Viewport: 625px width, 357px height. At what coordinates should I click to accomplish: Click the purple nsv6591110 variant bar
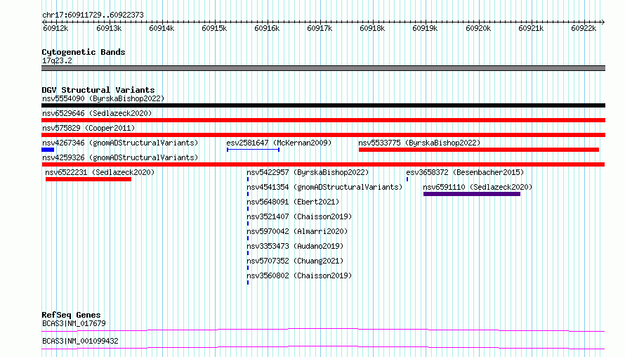tap(472, 194)
